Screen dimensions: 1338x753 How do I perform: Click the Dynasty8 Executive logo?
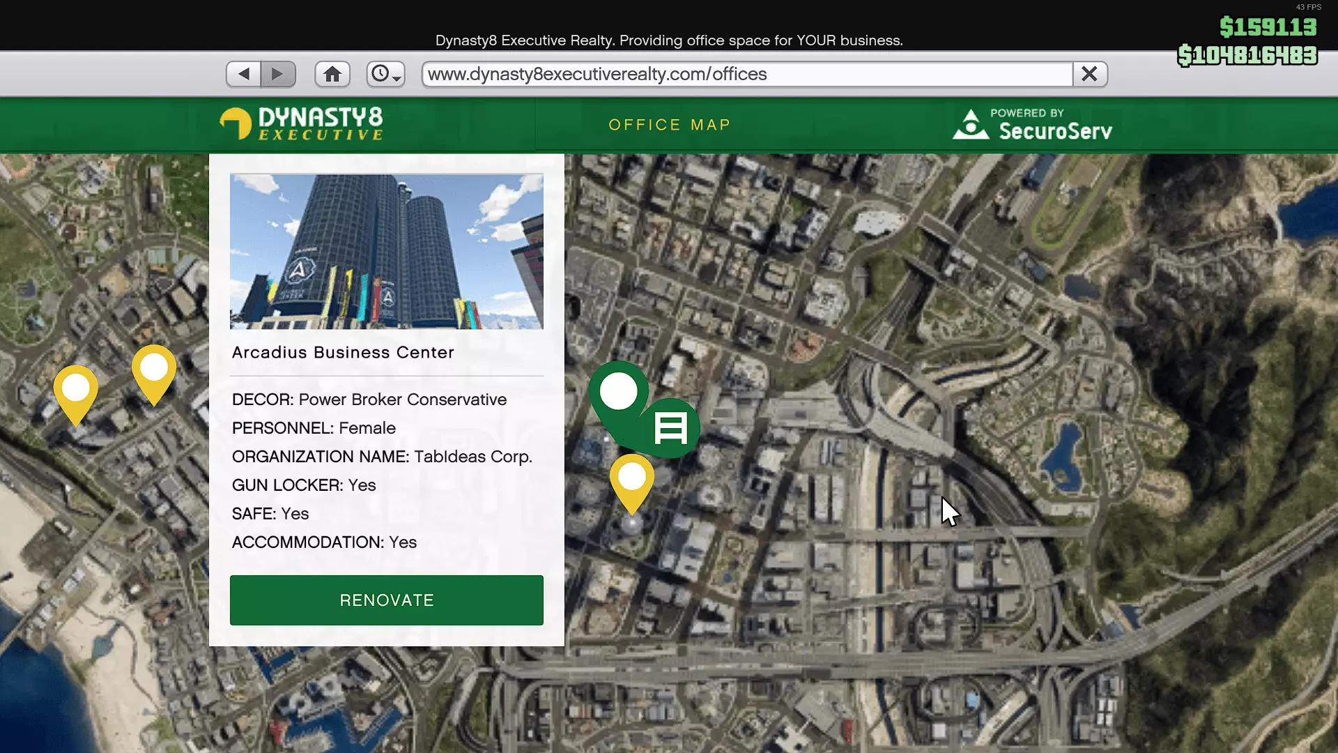coord(301,124)
